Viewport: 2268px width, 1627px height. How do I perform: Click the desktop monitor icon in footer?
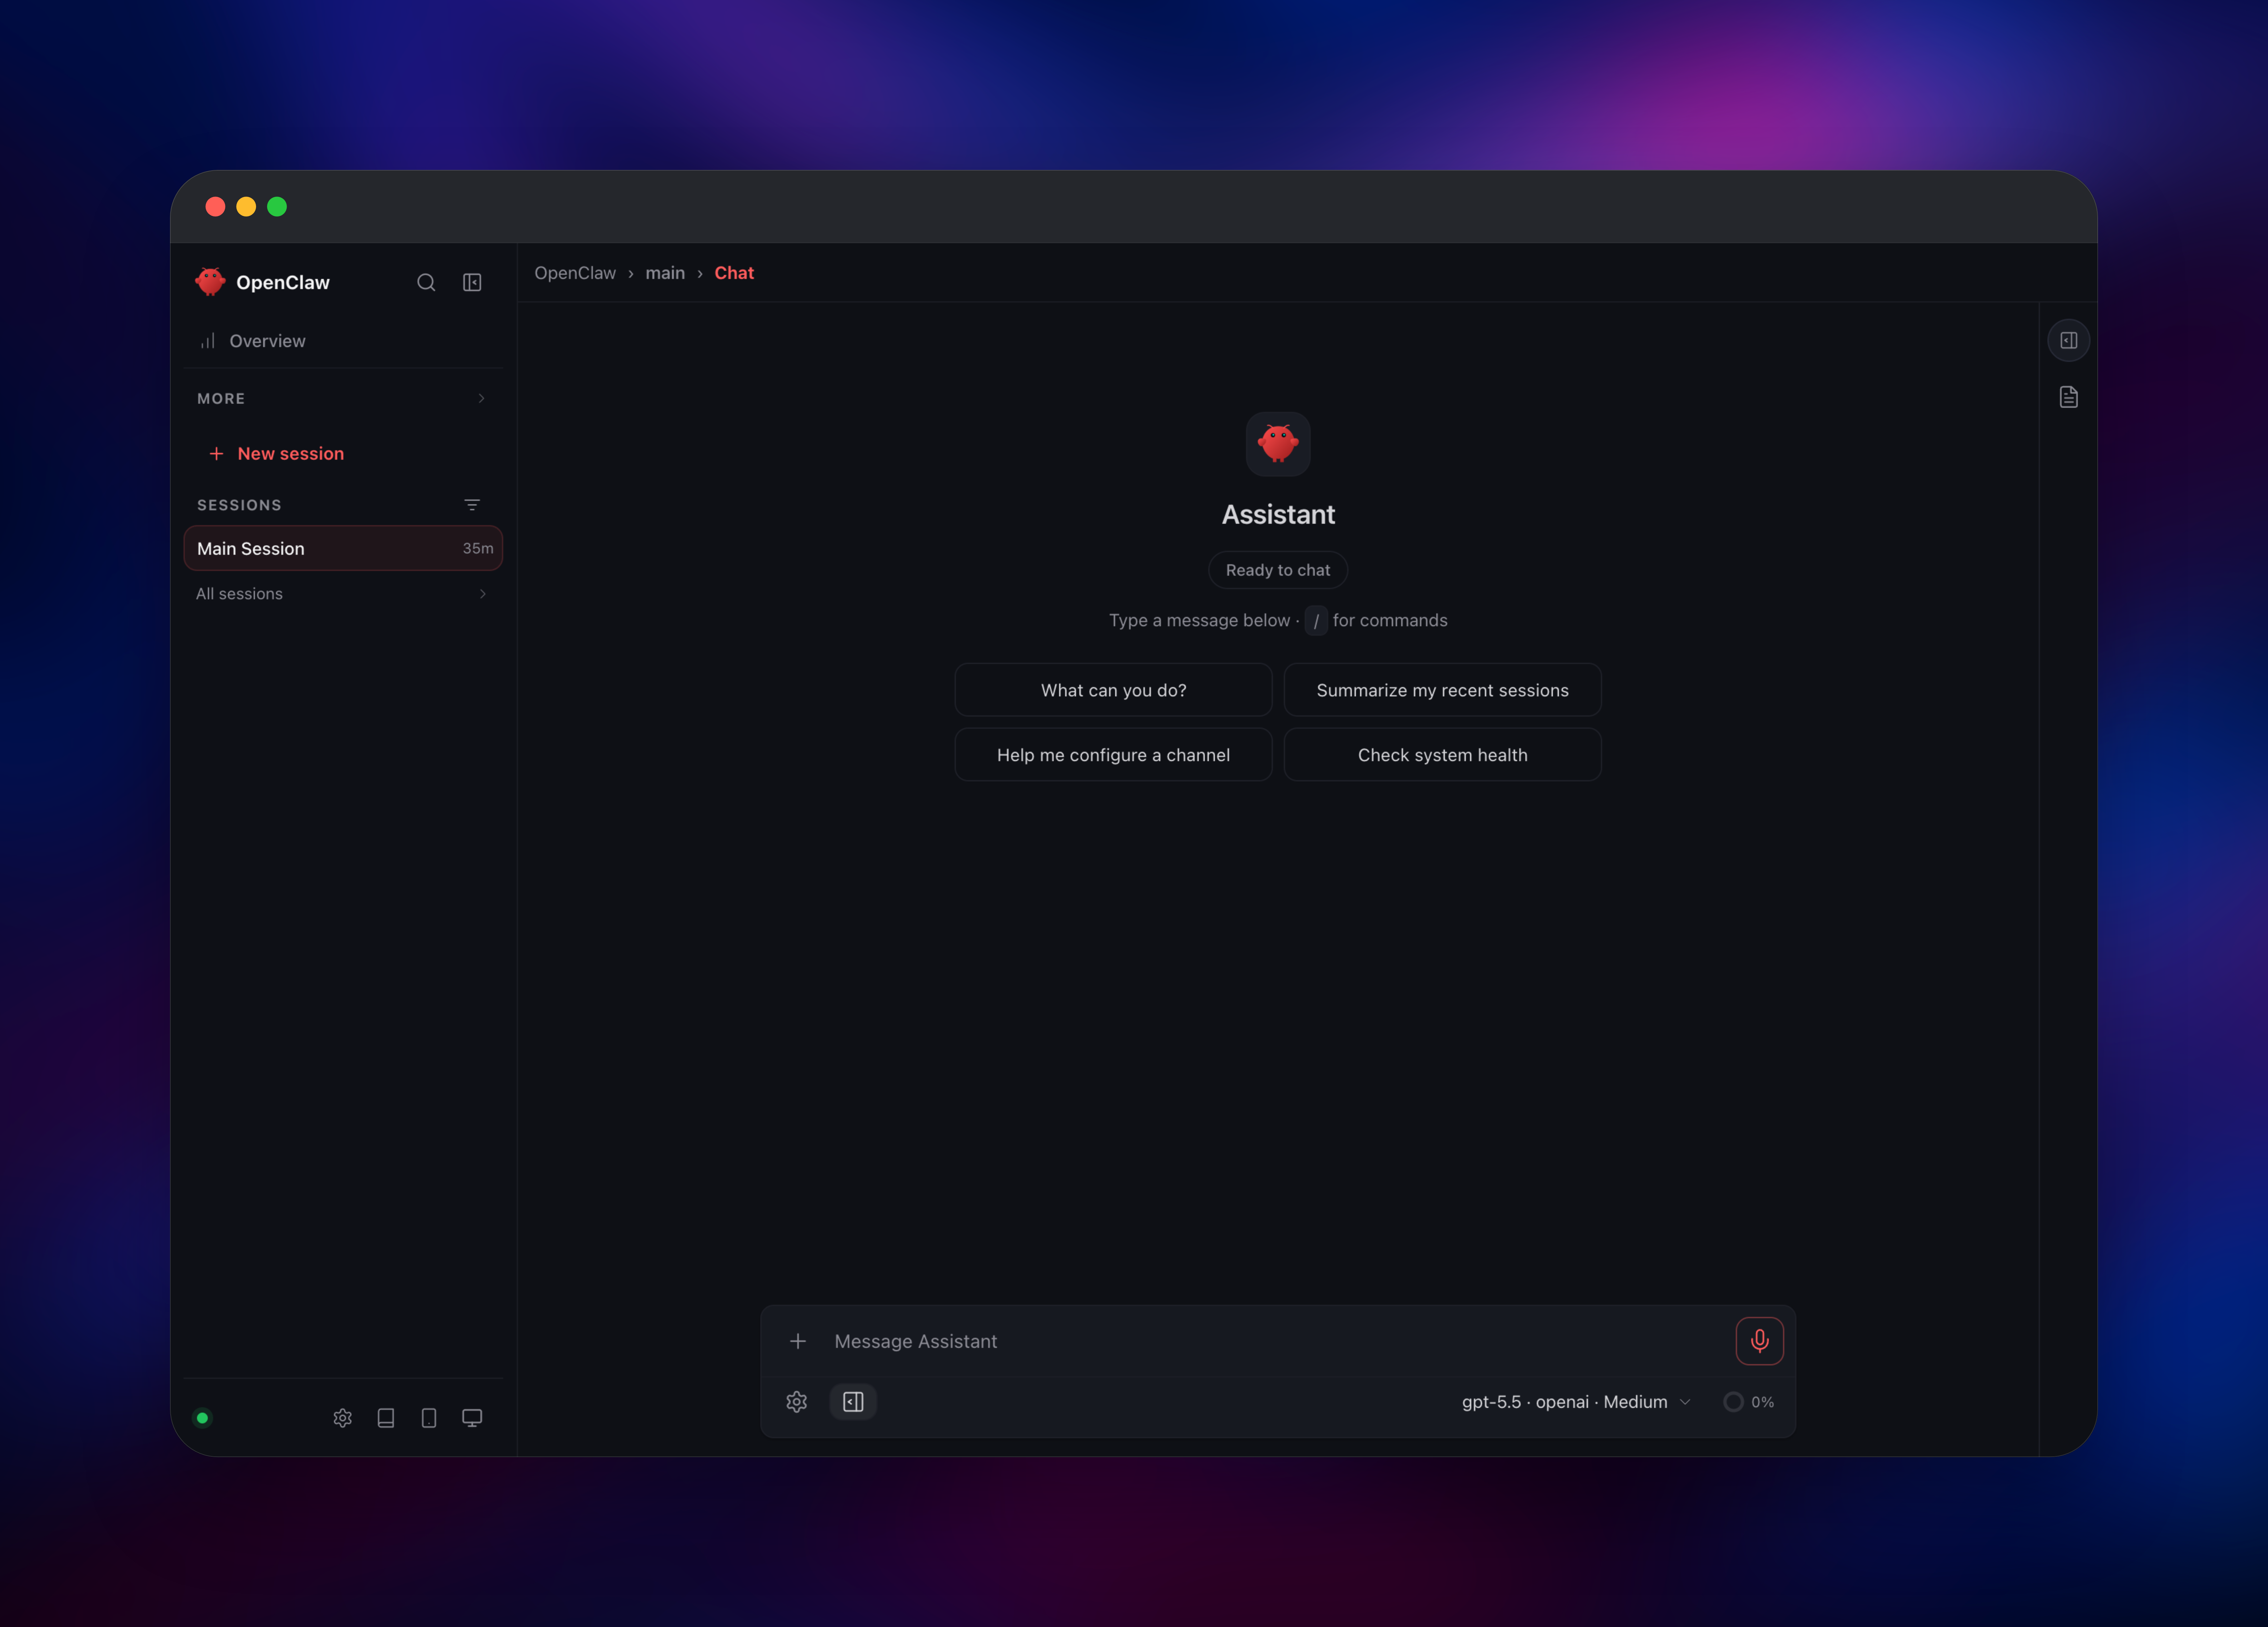(x=472, y=1418)
